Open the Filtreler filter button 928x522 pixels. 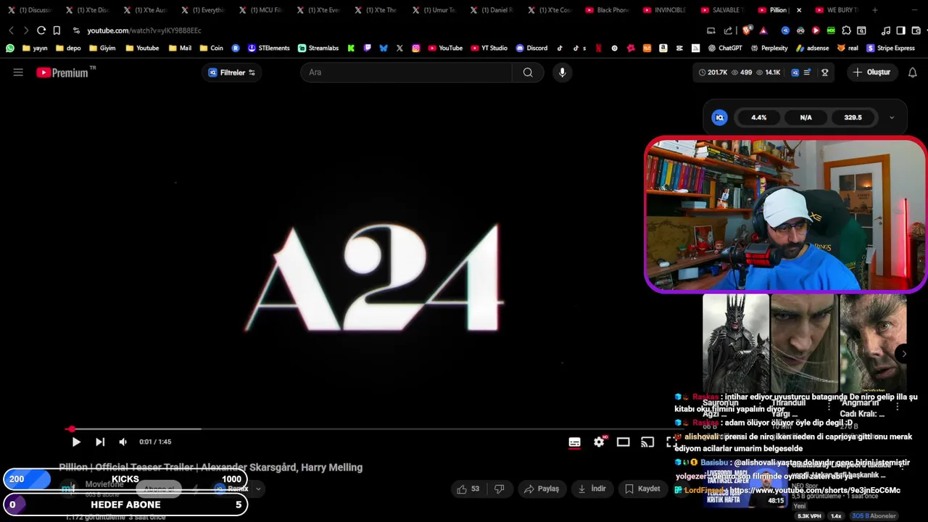232,72
